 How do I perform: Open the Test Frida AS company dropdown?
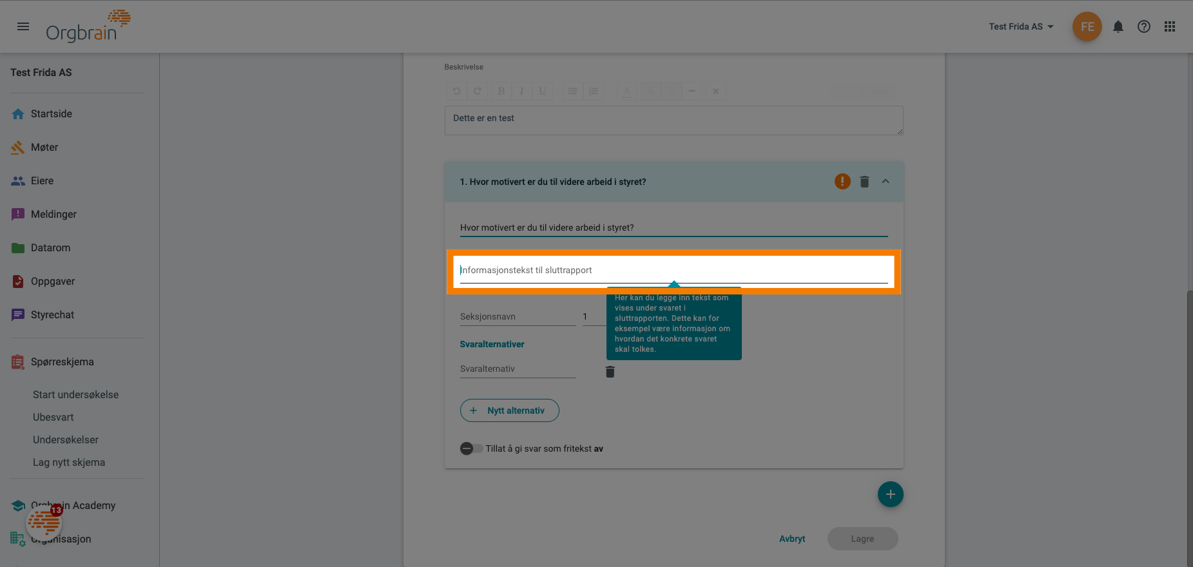[1021, 26]
